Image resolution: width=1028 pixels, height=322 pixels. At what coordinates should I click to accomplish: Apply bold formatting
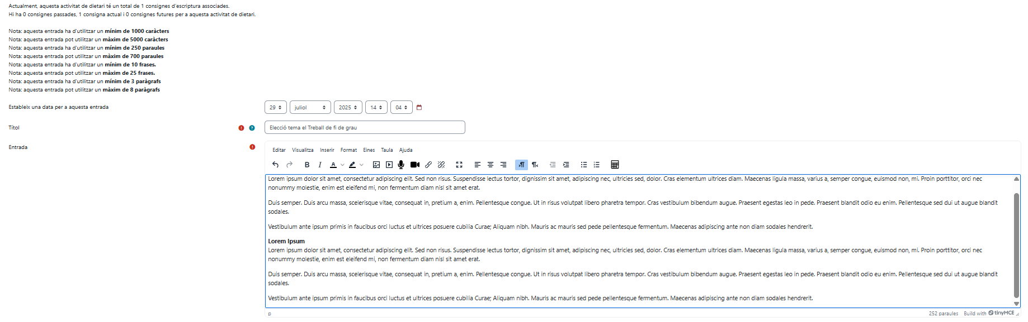(x=307, y=165)
